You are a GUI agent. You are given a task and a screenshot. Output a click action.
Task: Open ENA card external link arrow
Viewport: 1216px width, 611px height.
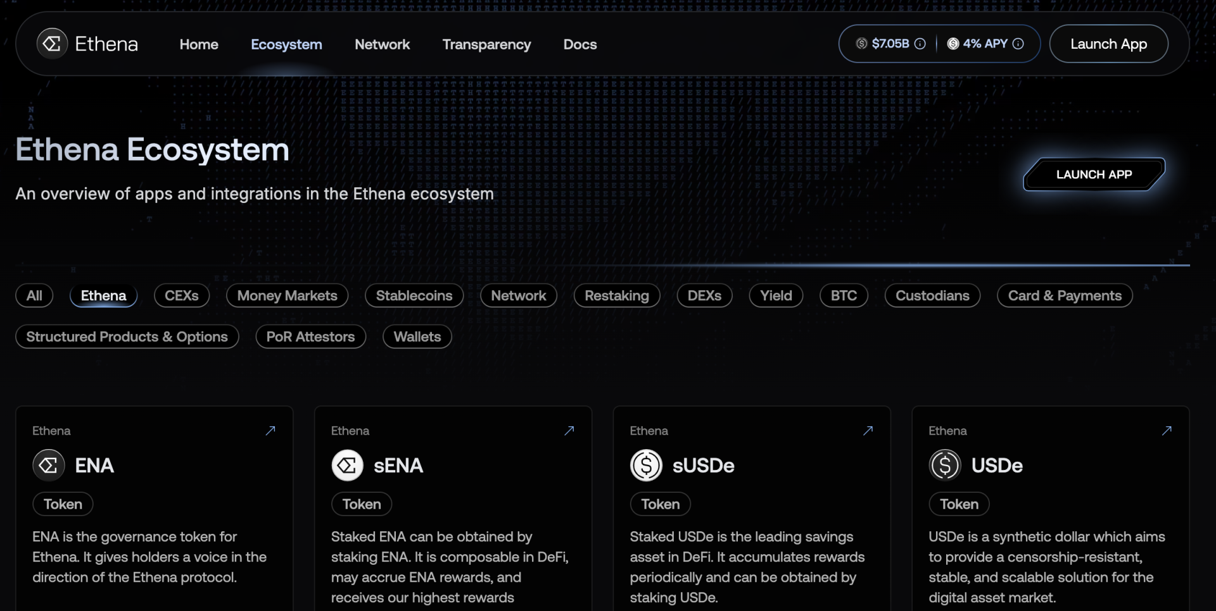coord(270,431)
